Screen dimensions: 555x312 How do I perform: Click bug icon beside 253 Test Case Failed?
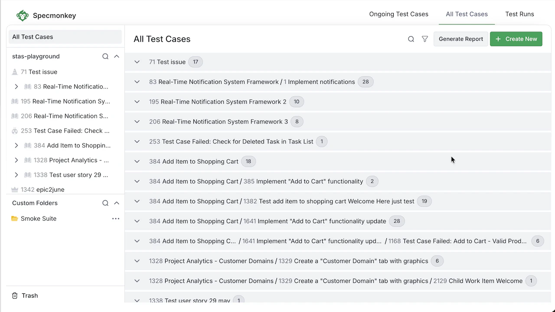coord(15,131)
